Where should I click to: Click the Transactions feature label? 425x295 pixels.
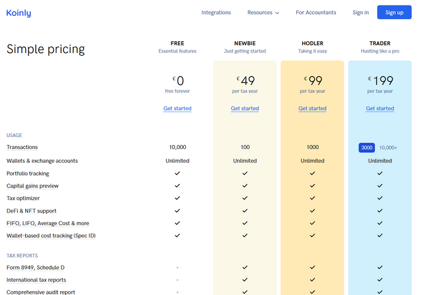click(x=22, y=147)
